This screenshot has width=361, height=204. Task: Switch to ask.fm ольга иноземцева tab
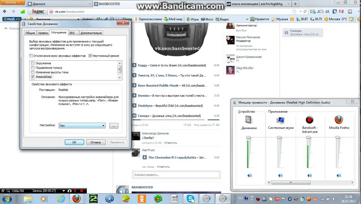coord(258,4)
